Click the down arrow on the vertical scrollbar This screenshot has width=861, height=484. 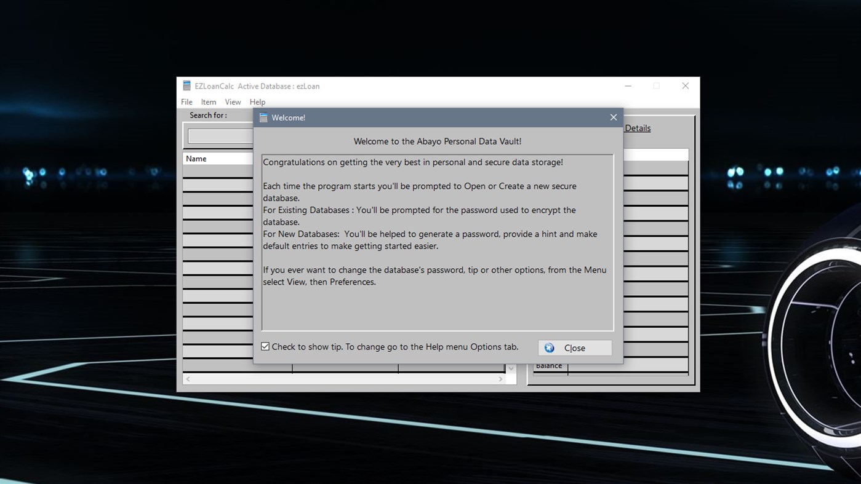tap(510, 368)
